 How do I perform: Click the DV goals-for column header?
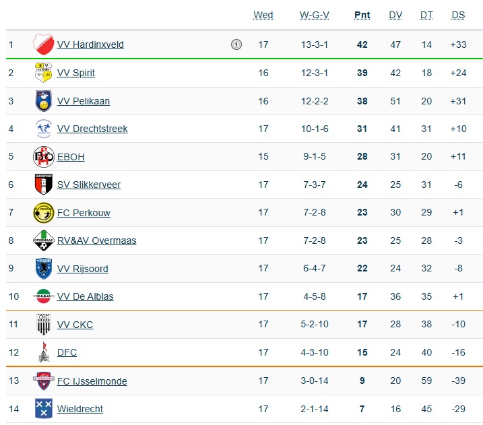pyautogui.click(x=395, y=15)
